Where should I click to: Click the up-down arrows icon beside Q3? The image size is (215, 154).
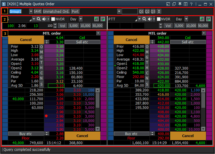[159, 12]
